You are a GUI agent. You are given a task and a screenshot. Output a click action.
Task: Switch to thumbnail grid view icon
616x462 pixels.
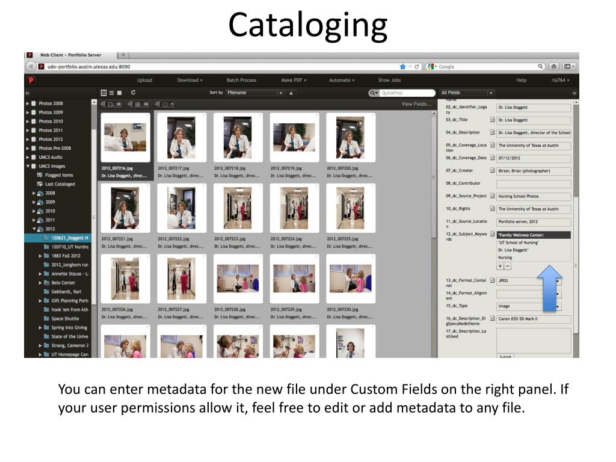[x=103, y=93]
